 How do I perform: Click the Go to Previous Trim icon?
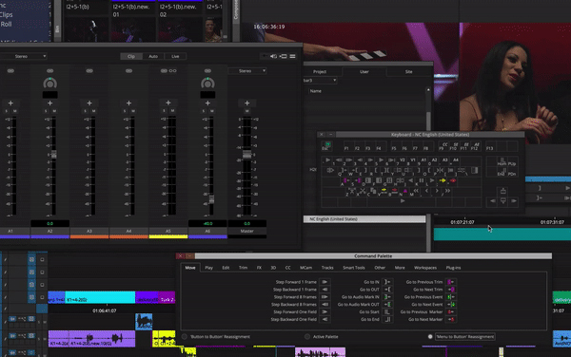coord(451,282)
